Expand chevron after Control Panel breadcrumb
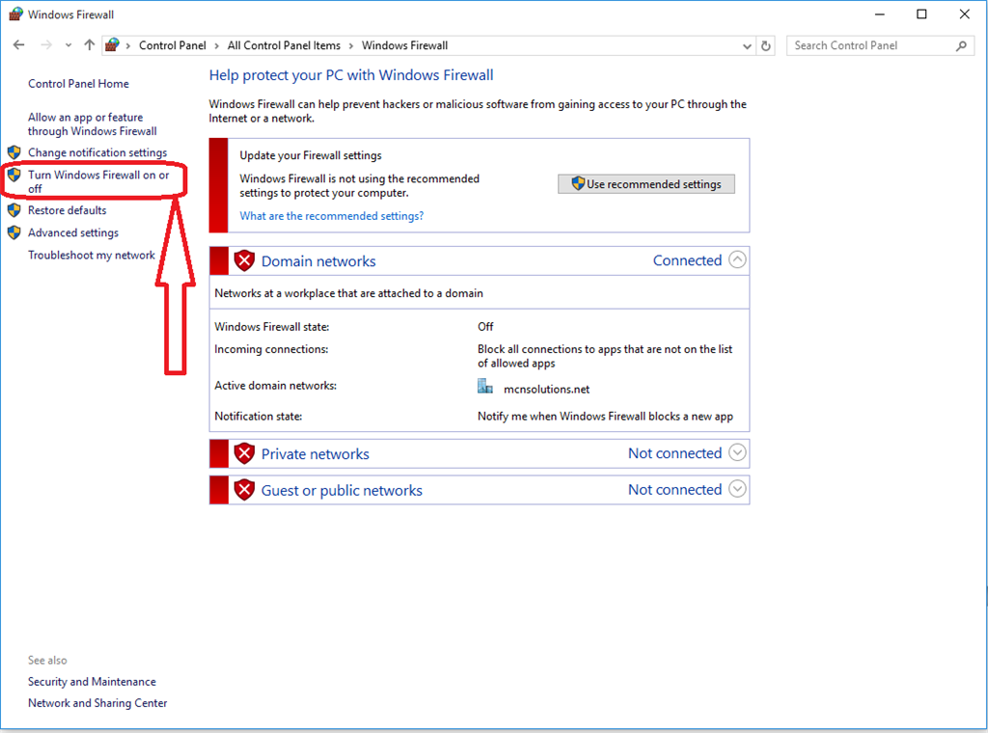 click(216, 46)
